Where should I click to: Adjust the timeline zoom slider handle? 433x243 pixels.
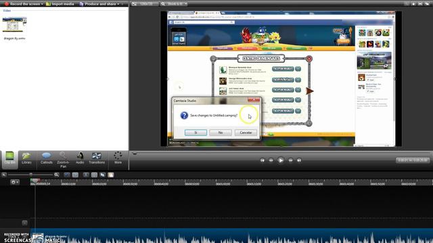(x=31, y=175)
